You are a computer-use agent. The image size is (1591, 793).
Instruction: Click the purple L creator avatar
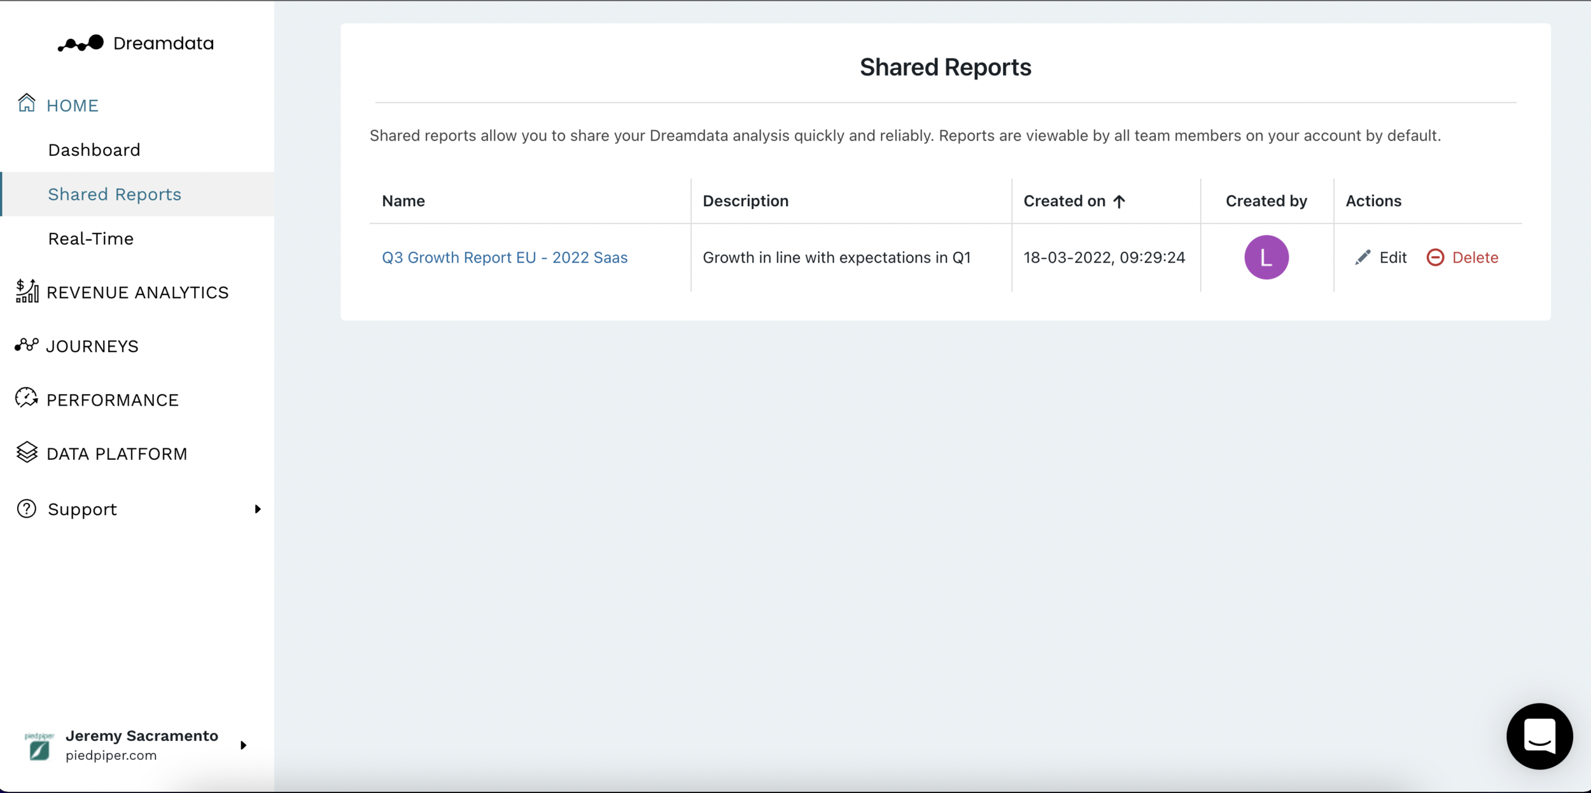pos(1266,258)
